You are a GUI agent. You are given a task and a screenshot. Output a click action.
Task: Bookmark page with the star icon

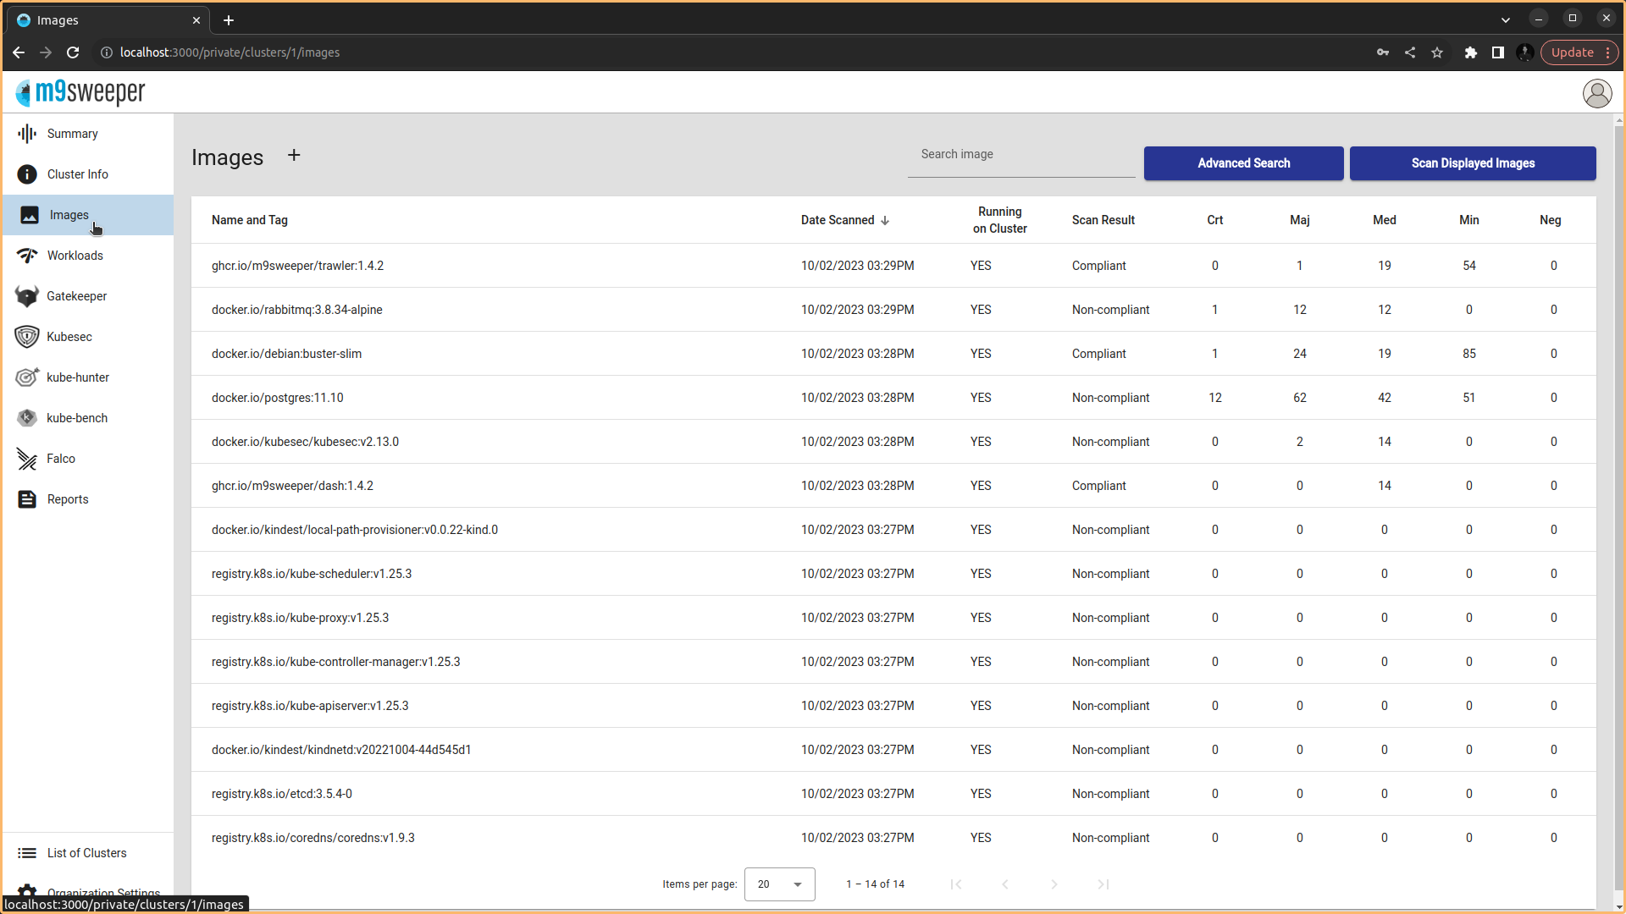[x=1437, y=52]
